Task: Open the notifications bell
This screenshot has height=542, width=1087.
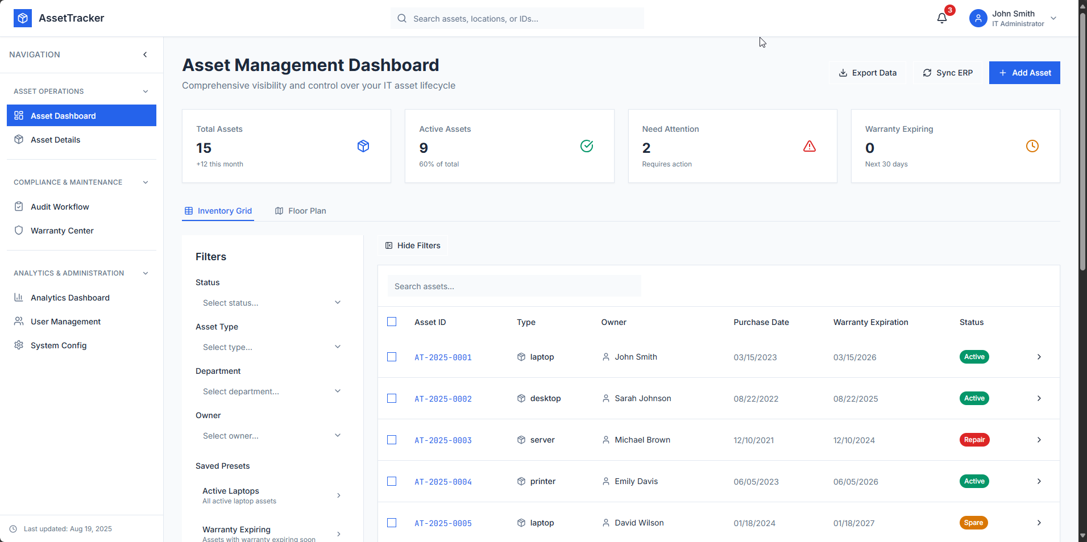Action: (x=942, y=18)
